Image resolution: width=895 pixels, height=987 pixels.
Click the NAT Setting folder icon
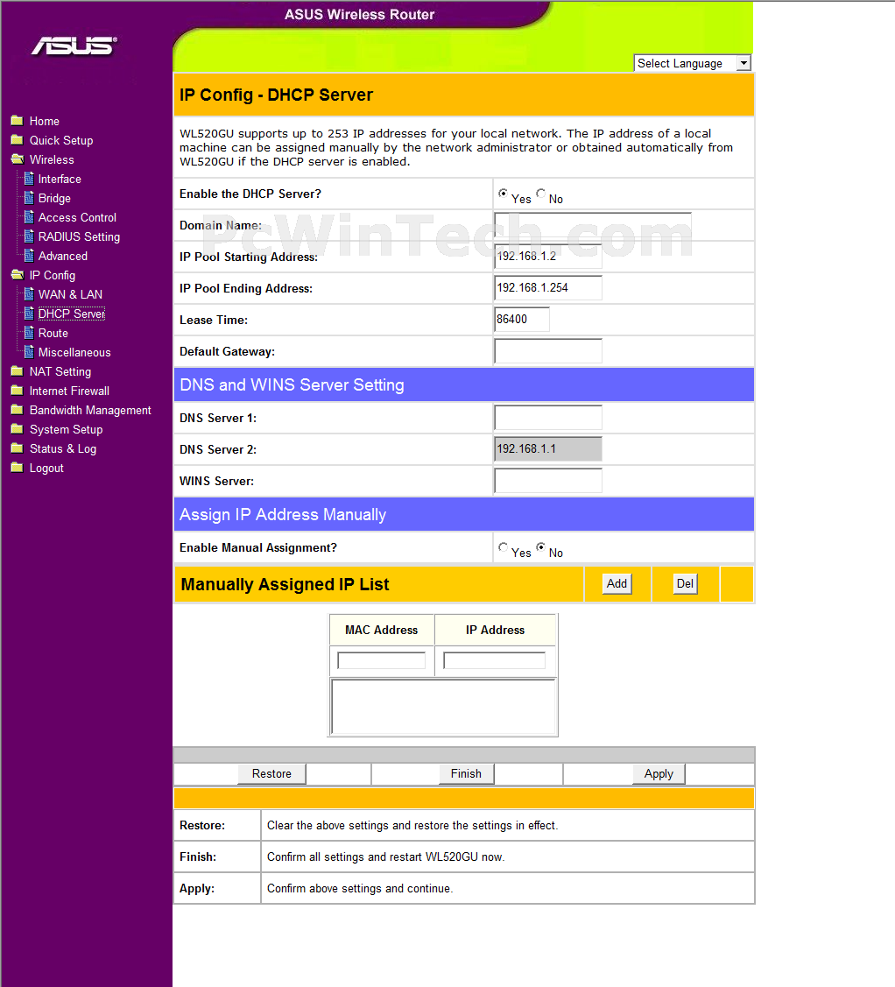17,371
